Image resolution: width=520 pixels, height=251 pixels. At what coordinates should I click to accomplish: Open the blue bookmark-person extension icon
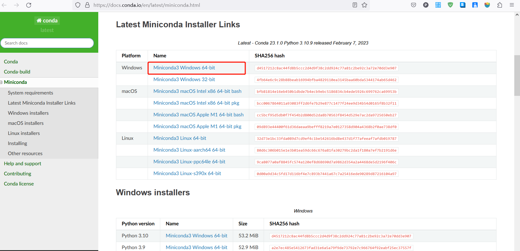[475, 5]
